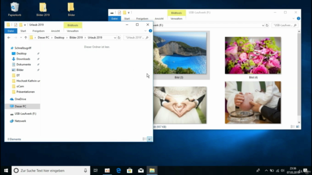The width and height of the screenshot is (312, 175).
Task: Show hidden system tray icons
Action: [266, 171]
